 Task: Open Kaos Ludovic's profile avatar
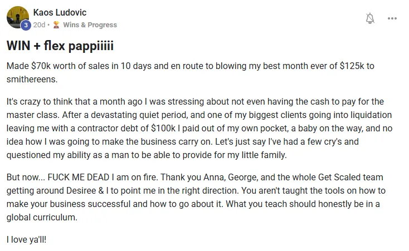pyautogui.click(x=17, y=17)
